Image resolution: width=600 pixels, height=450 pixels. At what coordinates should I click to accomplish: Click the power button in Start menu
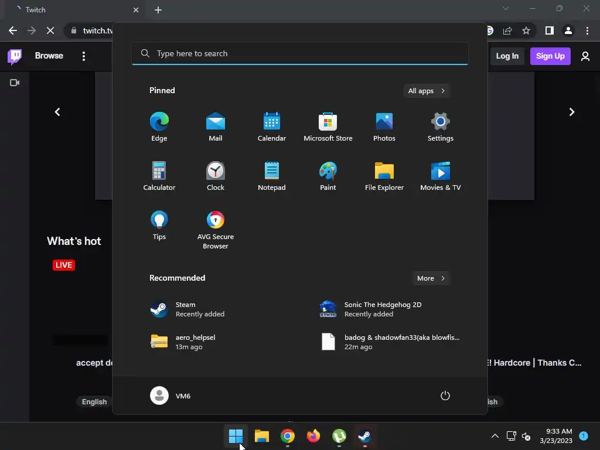click(x=445, y=396)
